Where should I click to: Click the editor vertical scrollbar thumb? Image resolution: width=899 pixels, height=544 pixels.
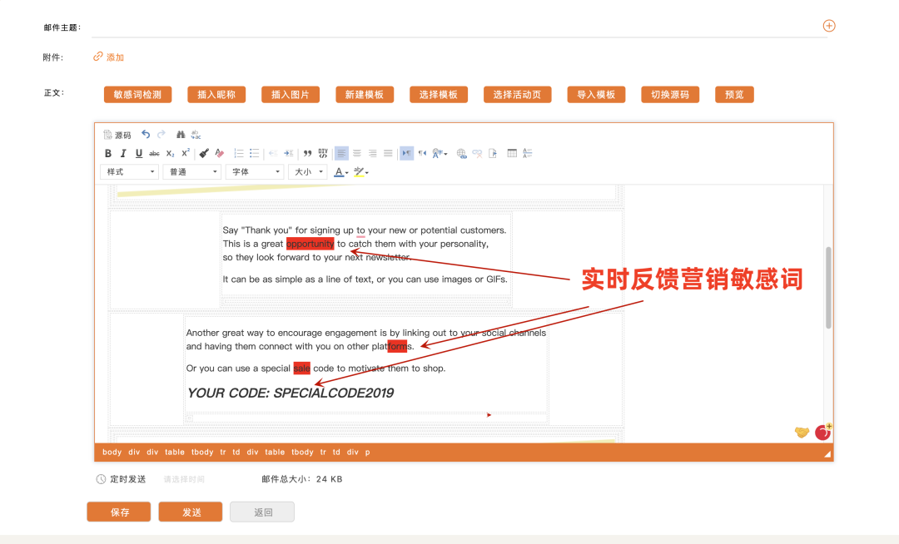tap(828, 288)
